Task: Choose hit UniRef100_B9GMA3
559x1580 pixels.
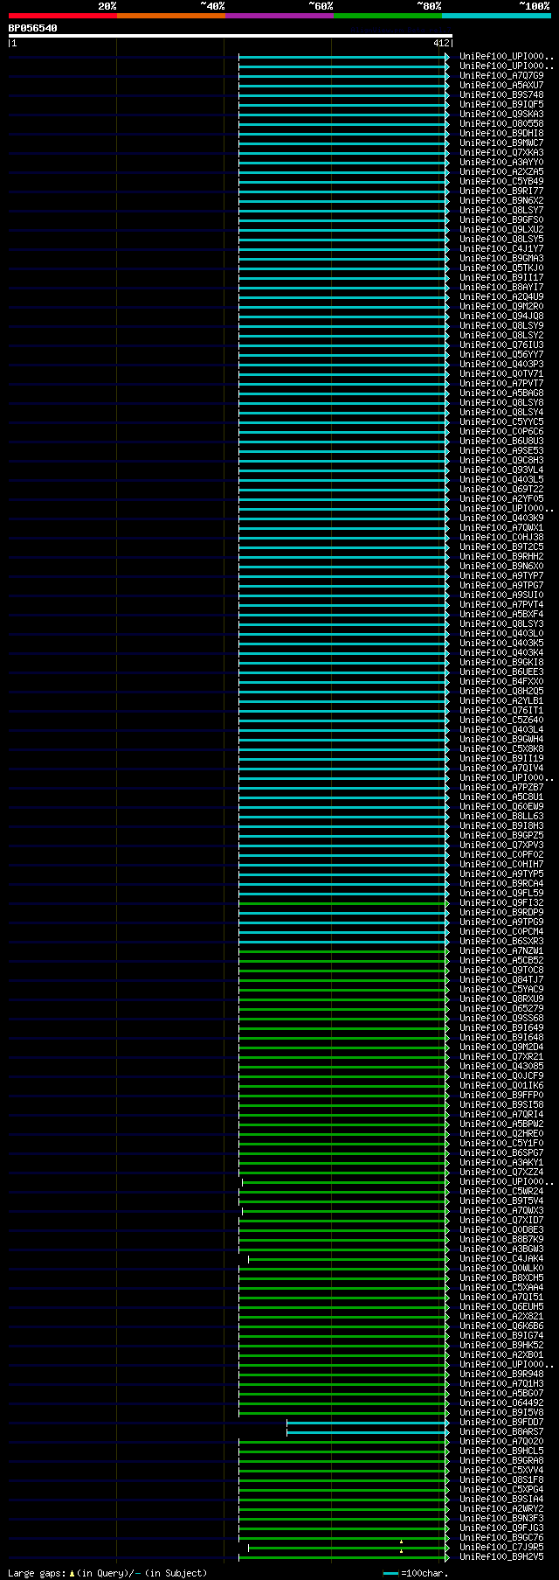Action: tap(501, 259)
